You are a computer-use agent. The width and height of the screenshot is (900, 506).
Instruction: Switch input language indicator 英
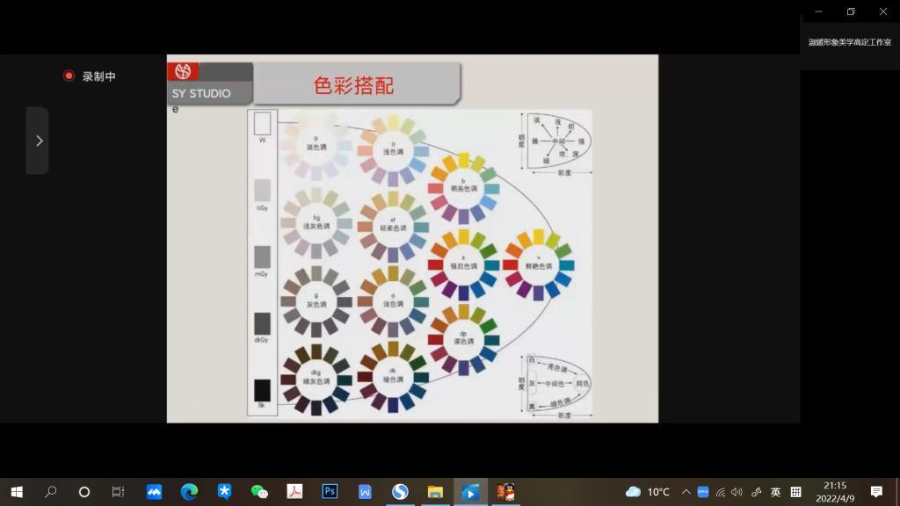pos(775,492)
